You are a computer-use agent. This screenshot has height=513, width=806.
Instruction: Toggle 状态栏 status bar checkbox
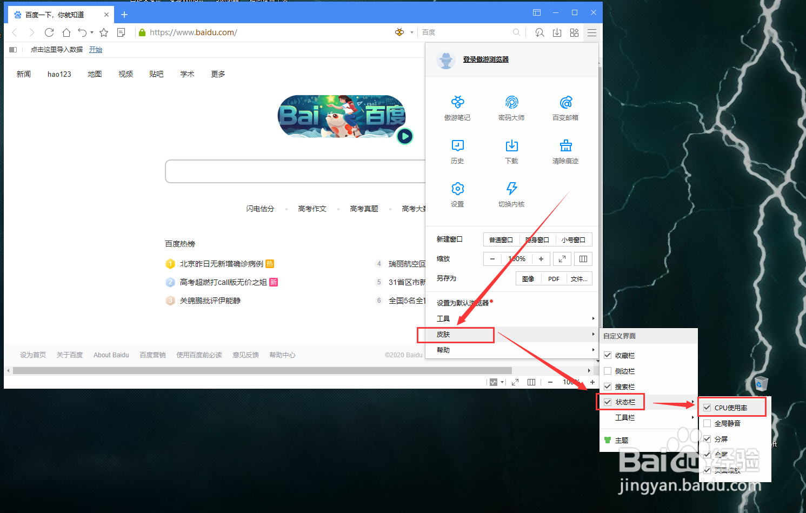coord(608,402)
